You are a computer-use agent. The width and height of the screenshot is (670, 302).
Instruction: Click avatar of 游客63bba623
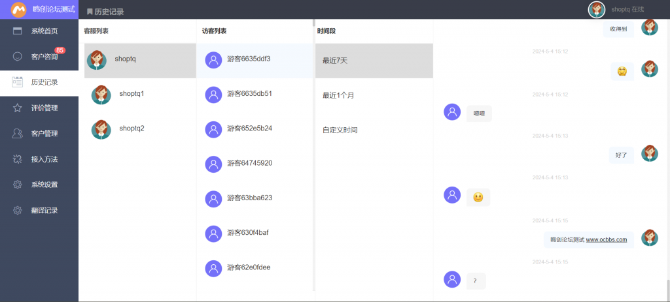[214, 199]
